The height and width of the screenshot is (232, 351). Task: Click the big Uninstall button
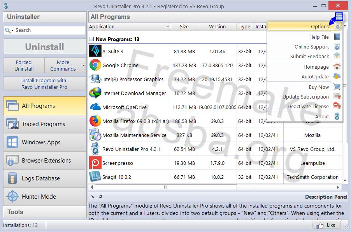click(44, 47)
